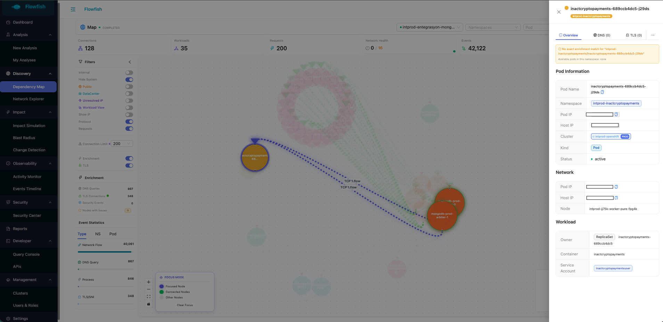This screenshot has height=322, width=663.
Task: Zoom in on the dependency map
Action: pos(149,282)
